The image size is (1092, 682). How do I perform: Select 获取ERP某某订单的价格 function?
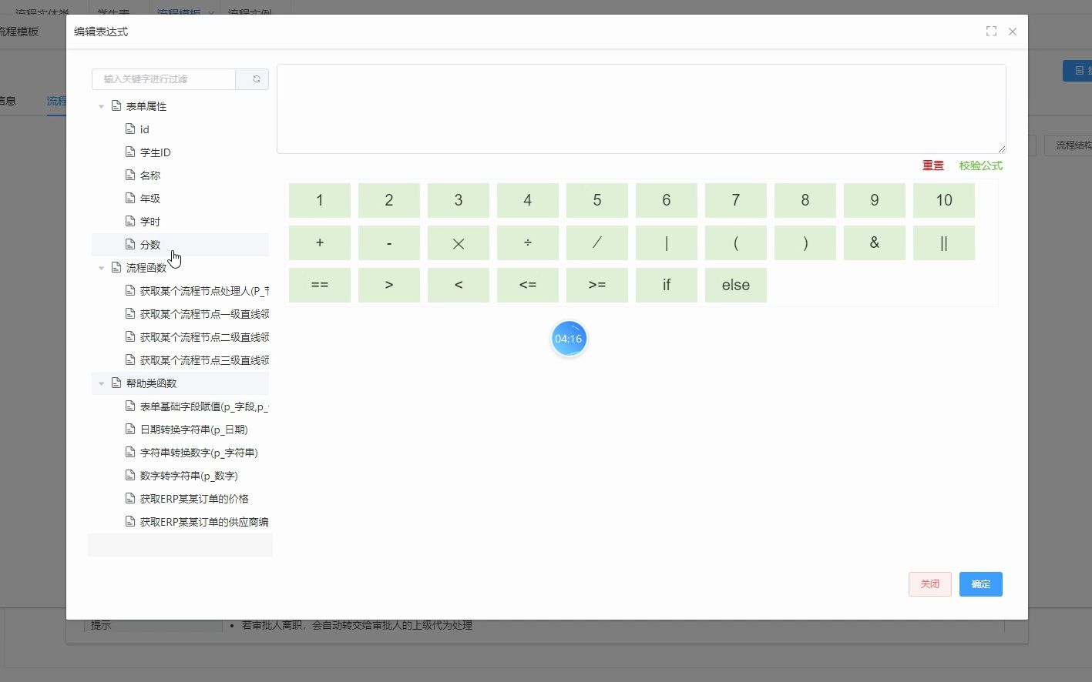coord(194,499)
